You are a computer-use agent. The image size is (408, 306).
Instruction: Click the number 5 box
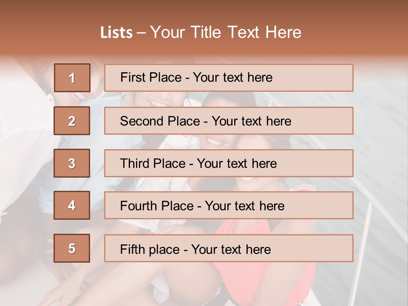72,248
